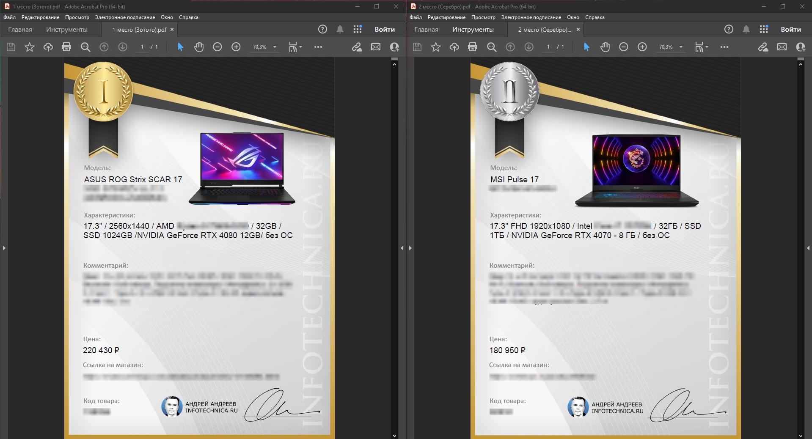812x439 pixels.
Task: Open Справка menu in left window
Action: (x=189, y=17)
